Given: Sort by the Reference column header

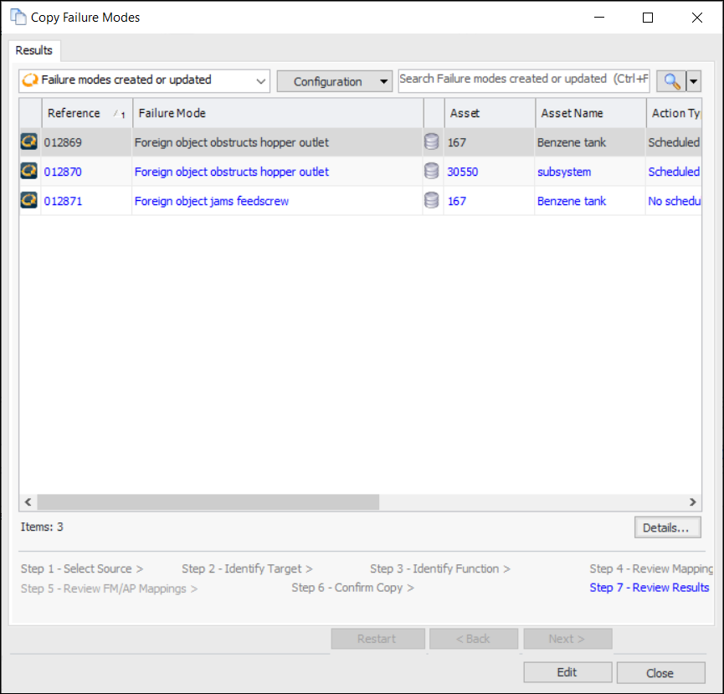Looking at the screenshot, I should click(74, 113).
